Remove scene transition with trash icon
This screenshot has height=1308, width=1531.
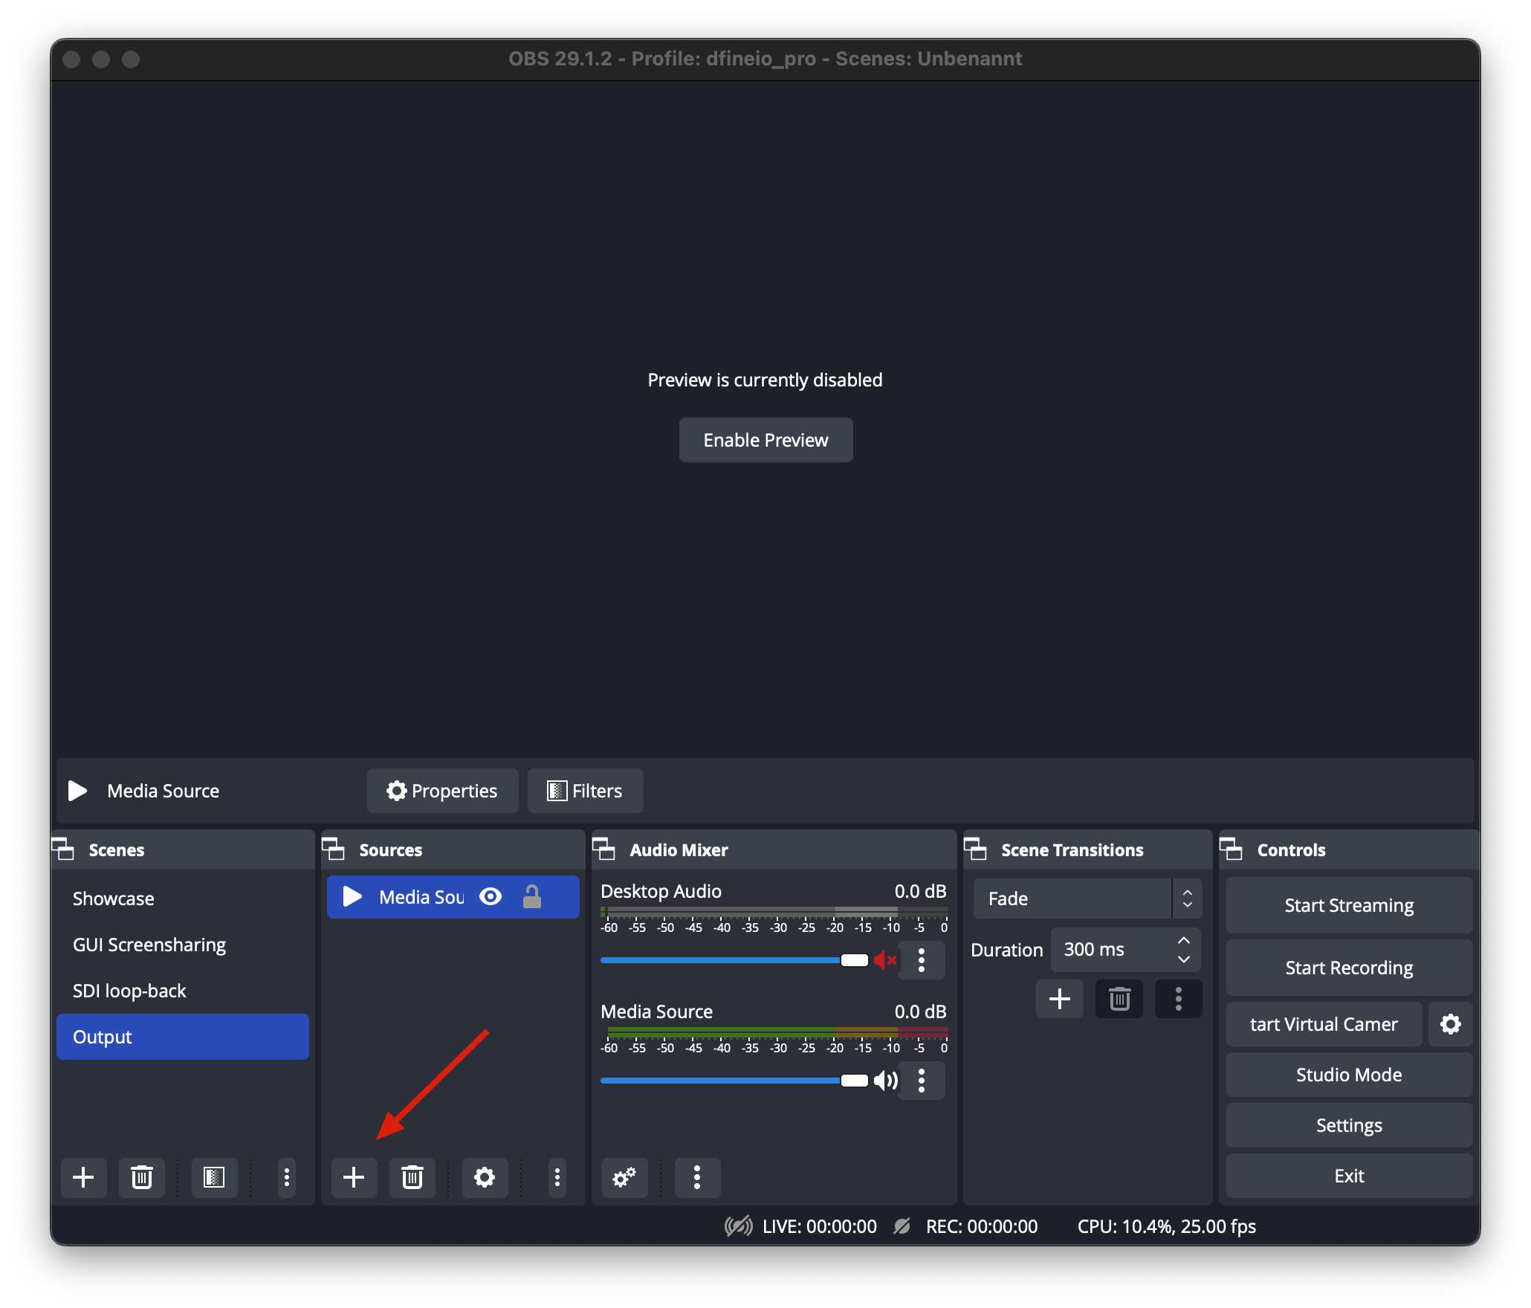pyautogui.click(x=1119, y=999)
